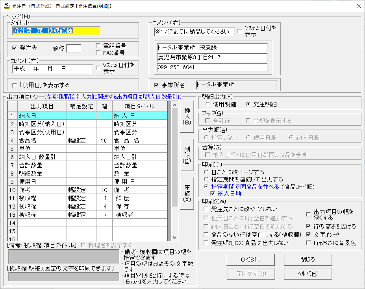Click the 項目タイトル column header
Screen dimensions: 365x289
[140, 106]
